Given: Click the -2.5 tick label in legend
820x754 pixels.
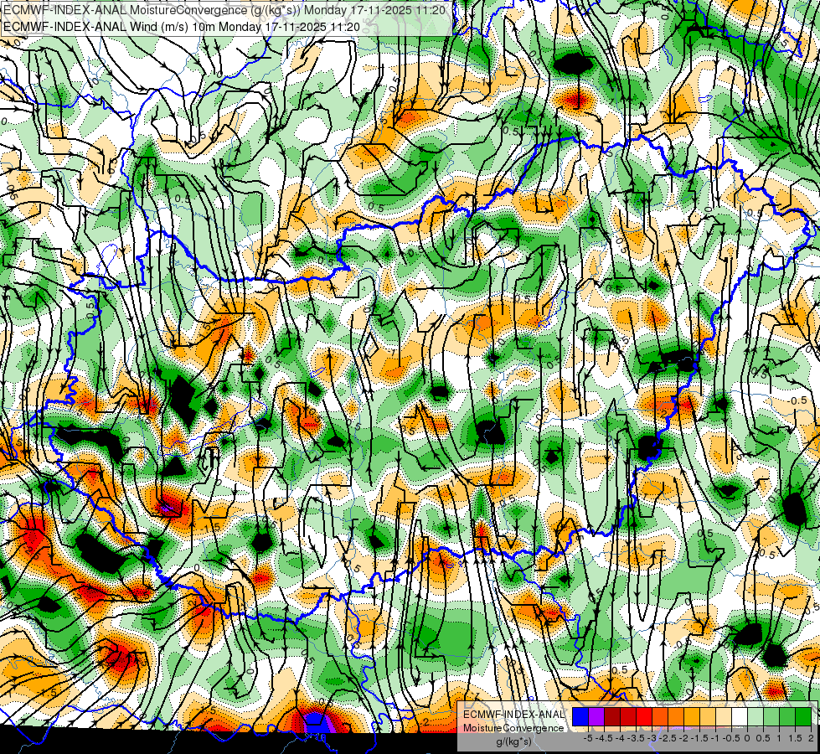Looking at the screenshot, I should pyautogui.click(x=668, y=738).
